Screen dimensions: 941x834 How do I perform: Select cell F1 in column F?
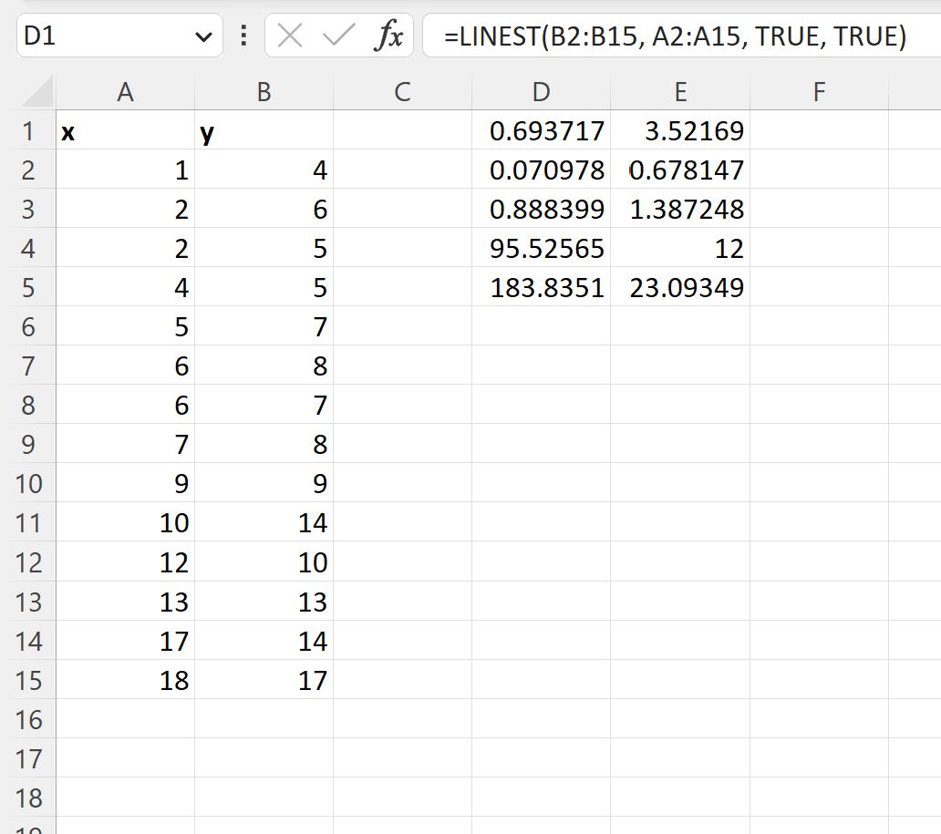point(818,130)
